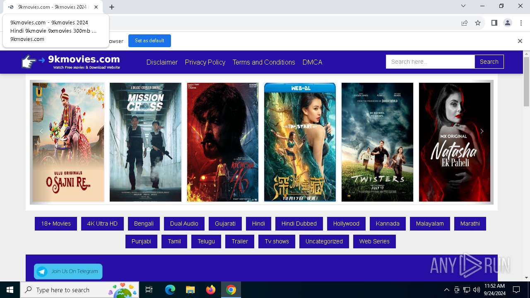Switch to Chrome taskbar icon
This screenshot has height=298, width=530.
(x=231, y=290)
